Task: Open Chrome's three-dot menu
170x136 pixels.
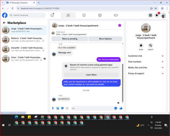Action: point(167,8)
